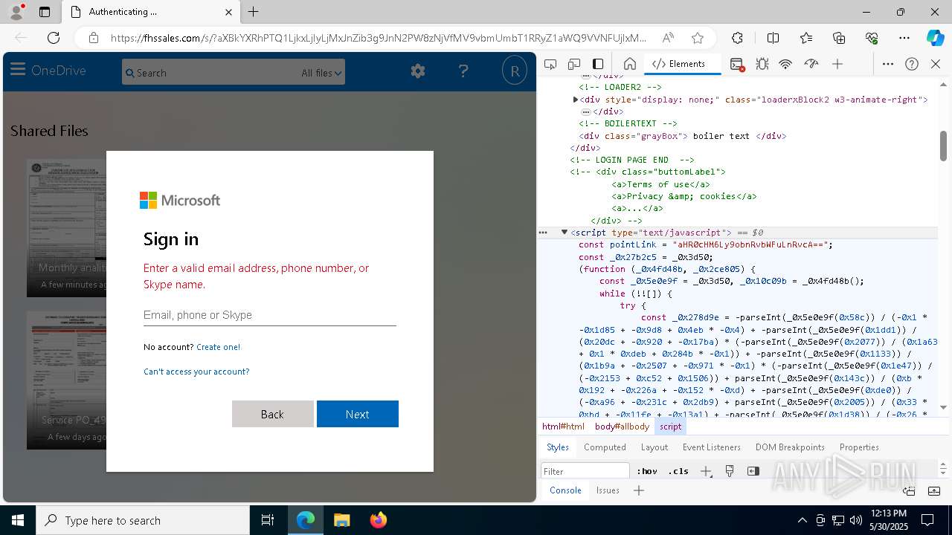
Task: Add more tools with the plus icon in DevTools toolbar
Action: (x=837, y=65)
